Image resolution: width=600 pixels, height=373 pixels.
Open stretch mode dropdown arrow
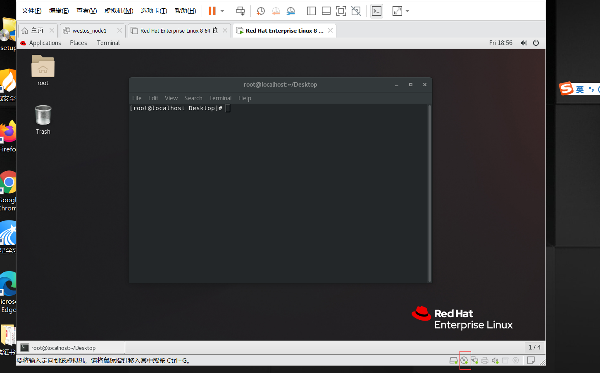[x=407, y=11]
